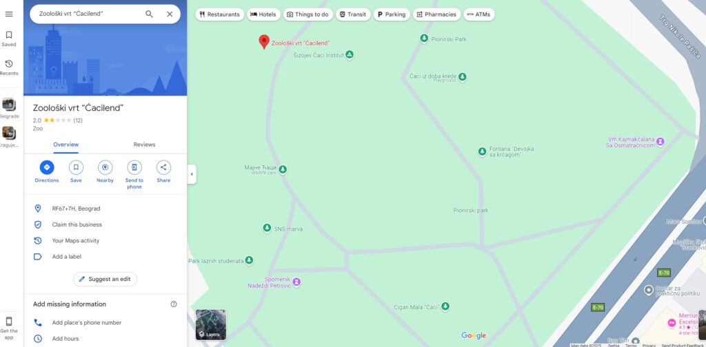Click the Zoološki vrt search input field

point(86,14)
